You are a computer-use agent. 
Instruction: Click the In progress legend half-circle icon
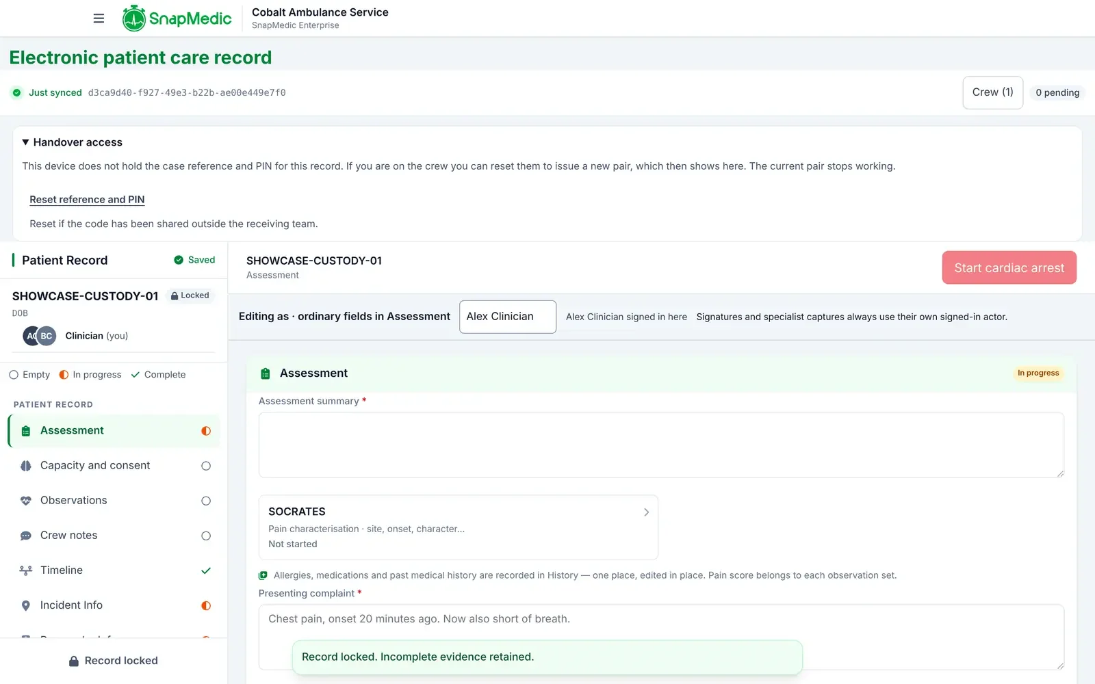pyautogui.click(x=64, y=375)
